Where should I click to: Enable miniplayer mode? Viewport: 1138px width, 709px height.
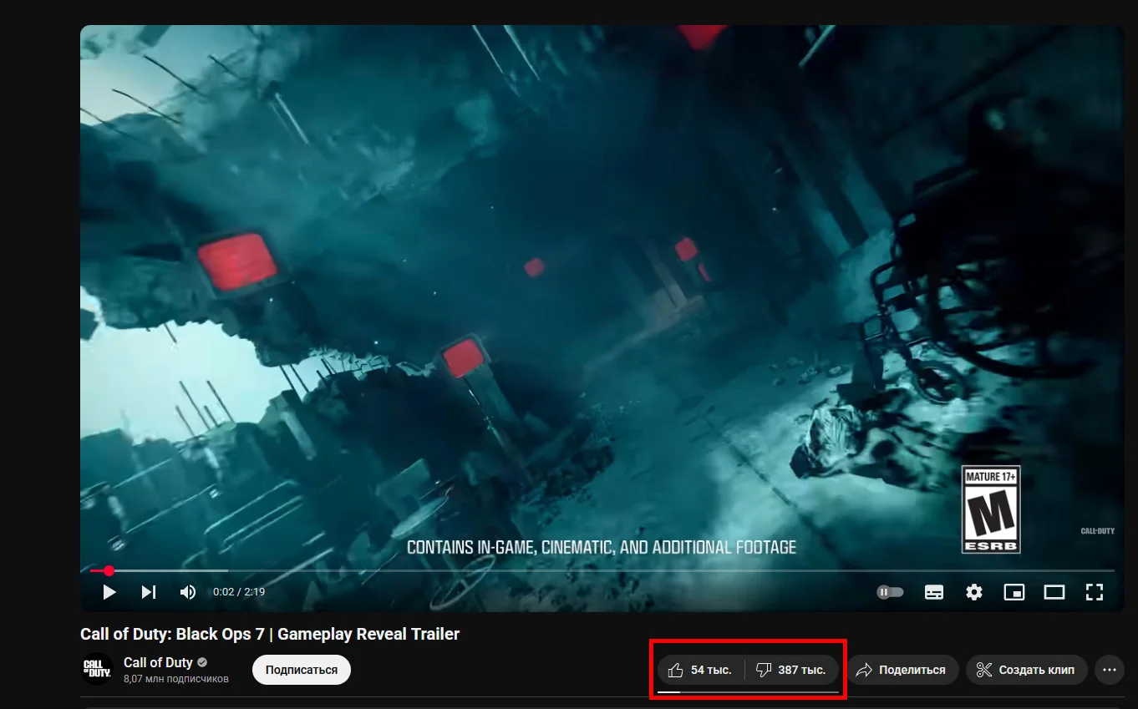click(1014, 592)
